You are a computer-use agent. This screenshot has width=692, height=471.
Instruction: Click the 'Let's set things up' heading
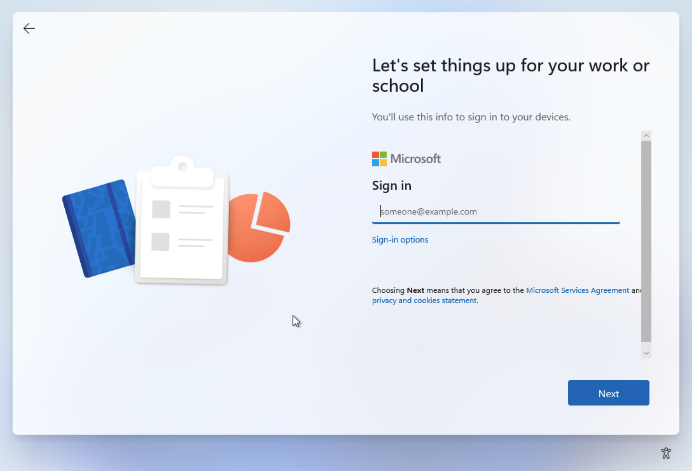coord(511,75)
